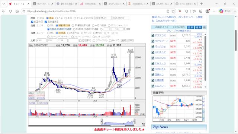Open chart icon beside HEROZ
Image resolution: width=238 pixels, height=134 pixels.
pyautogui.click(x=153, y=52)
